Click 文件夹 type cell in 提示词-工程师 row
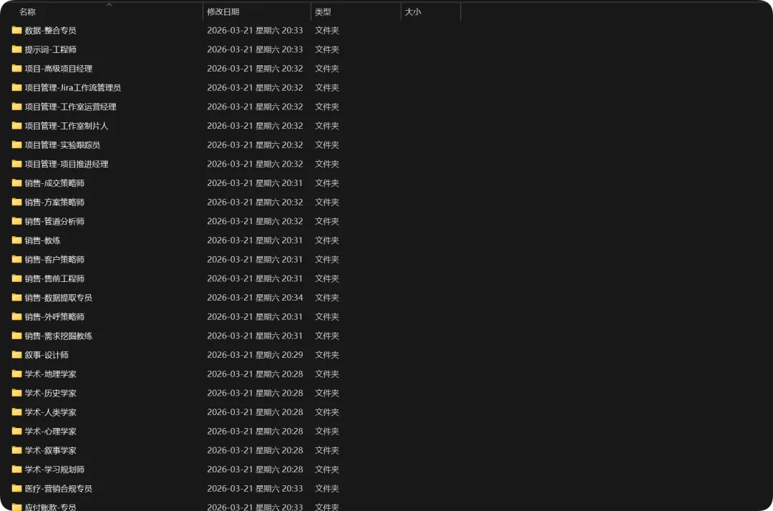The width and height of the screenshot is (773, 511). pos(327,49)
